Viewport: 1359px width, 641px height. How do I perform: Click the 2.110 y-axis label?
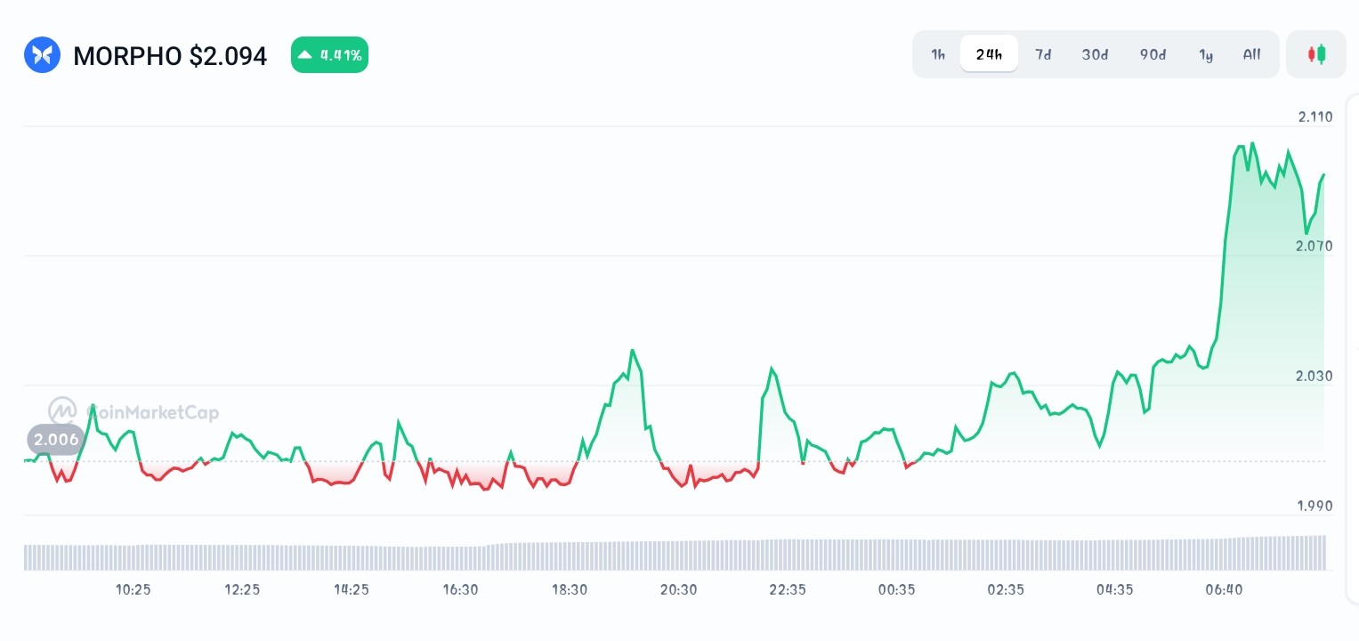[x=1315, y=117]
